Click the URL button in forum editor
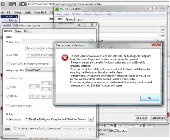The width and height of the screenshot is (170, 140). (149, 125)
